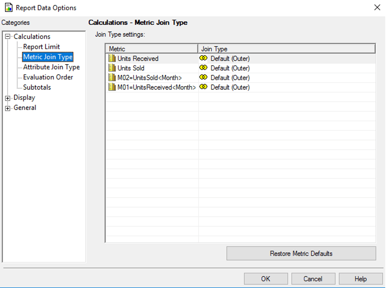This screenshot has width=386, height=288.
Task: Click the outer join icon for Units Sold
Action: pos(203,68)
